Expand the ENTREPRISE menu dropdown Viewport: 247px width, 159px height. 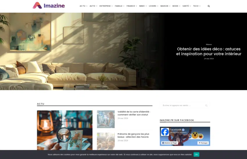coord(106,6)
